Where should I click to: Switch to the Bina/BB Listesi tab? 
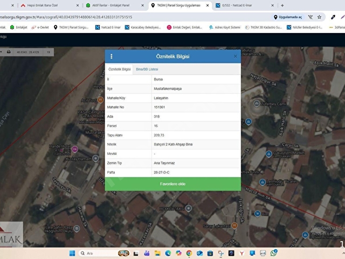[147, 69]
